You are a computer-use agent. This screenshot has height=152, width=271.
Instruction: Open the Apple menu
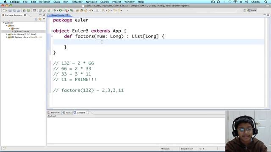[5, 2]
